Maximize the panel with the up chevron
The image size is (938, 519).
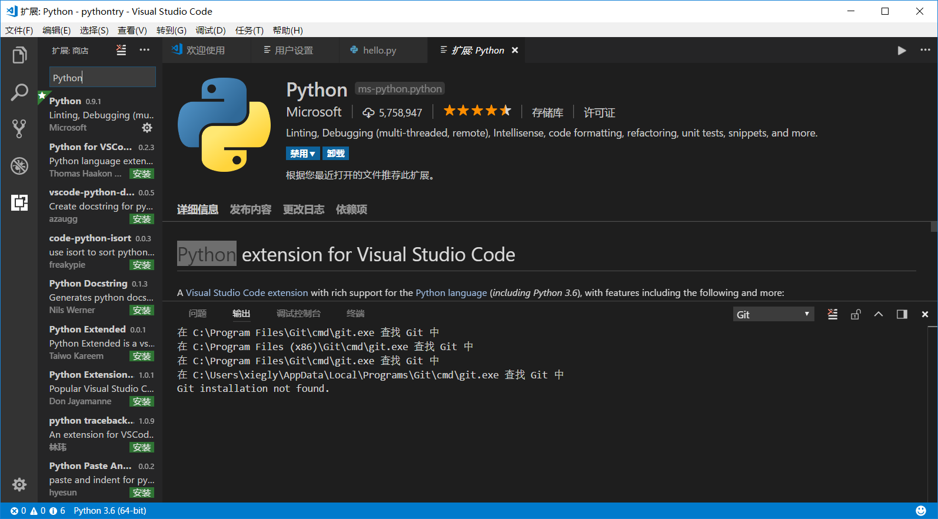[879, 314]
